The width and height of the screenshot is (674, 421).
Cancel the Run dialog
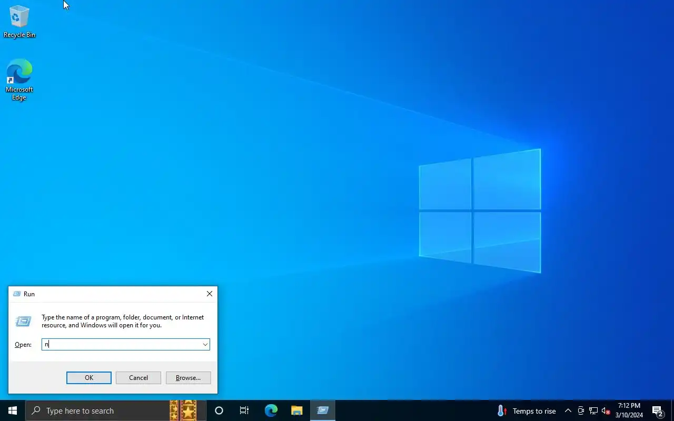[138, 378]
